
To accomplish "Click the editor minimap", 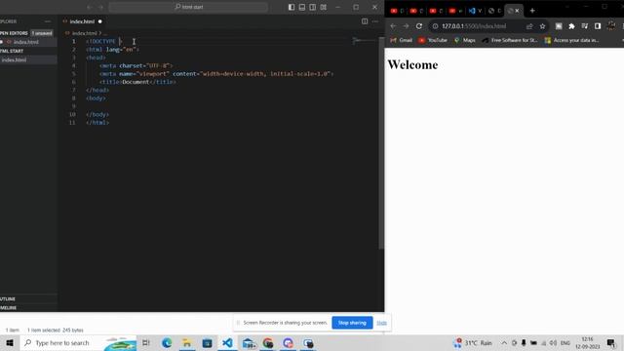I will pos(364,41).
